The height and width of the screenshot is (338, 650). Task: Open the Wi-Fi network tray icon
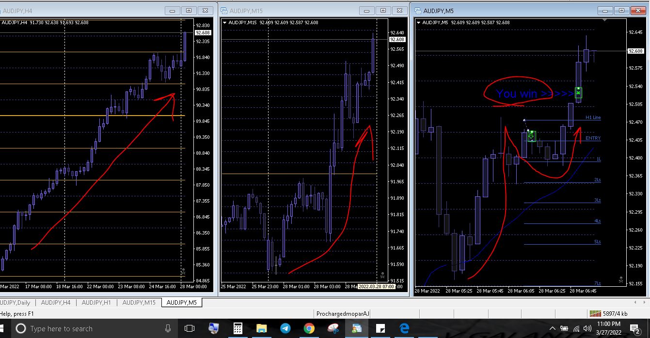point(576,328)
